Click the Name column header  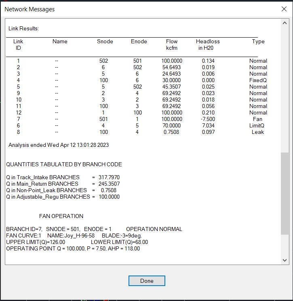pyautogui.click(x=60, y=41)
